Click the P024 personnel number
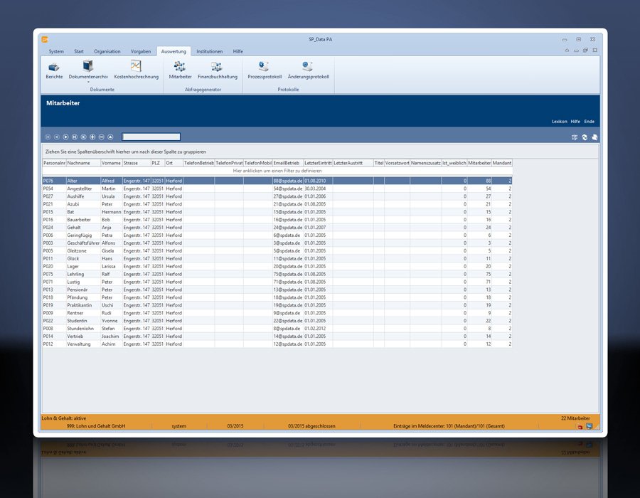 pos(54,228)
